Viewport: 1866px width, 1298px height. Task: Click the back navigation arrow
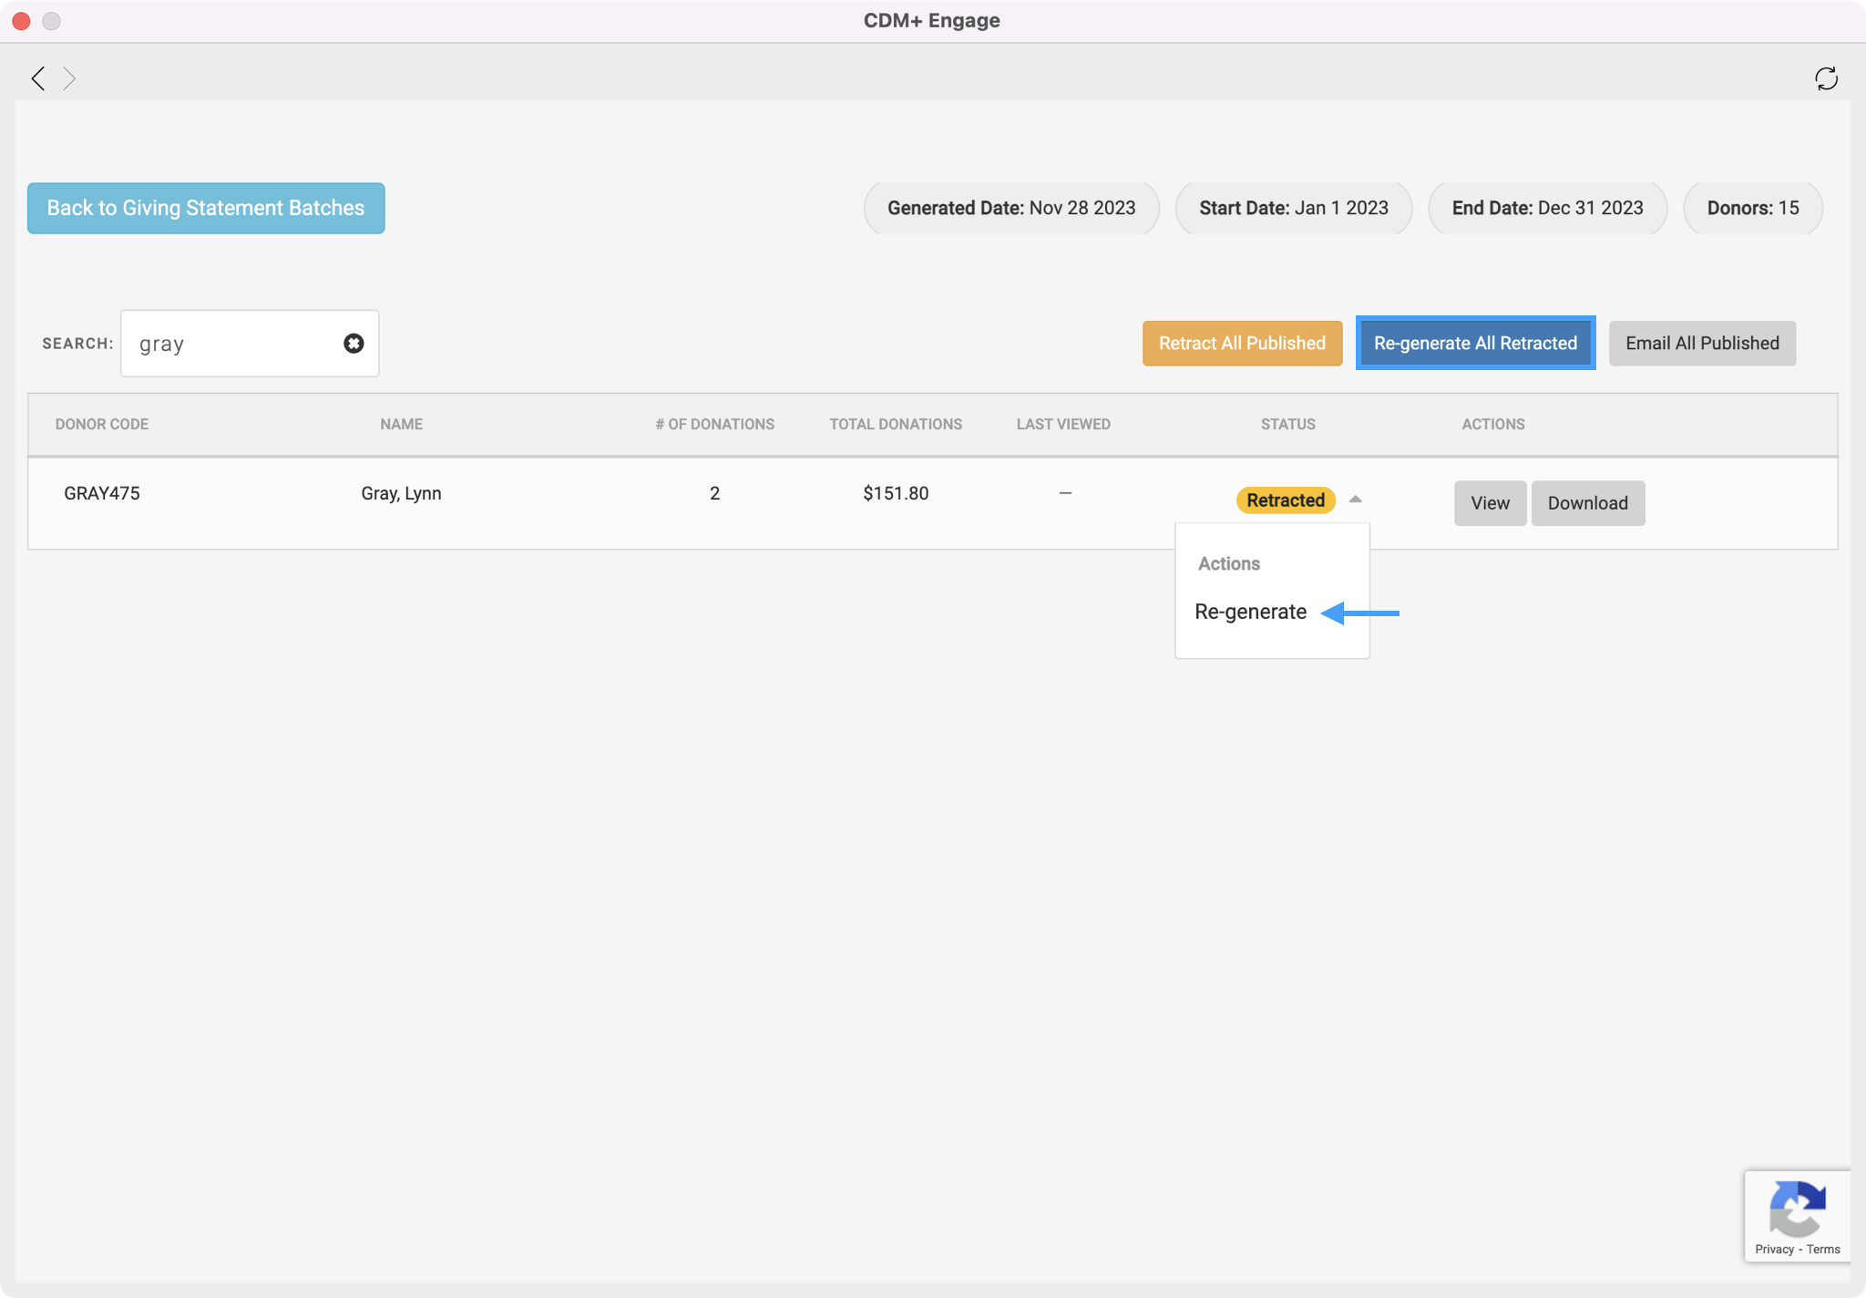(x=37, y=78)
